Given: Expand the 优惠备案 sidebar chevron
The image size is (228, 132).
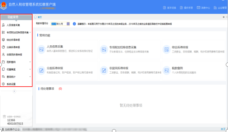Looking at the screenshot, I should point(30,69).
